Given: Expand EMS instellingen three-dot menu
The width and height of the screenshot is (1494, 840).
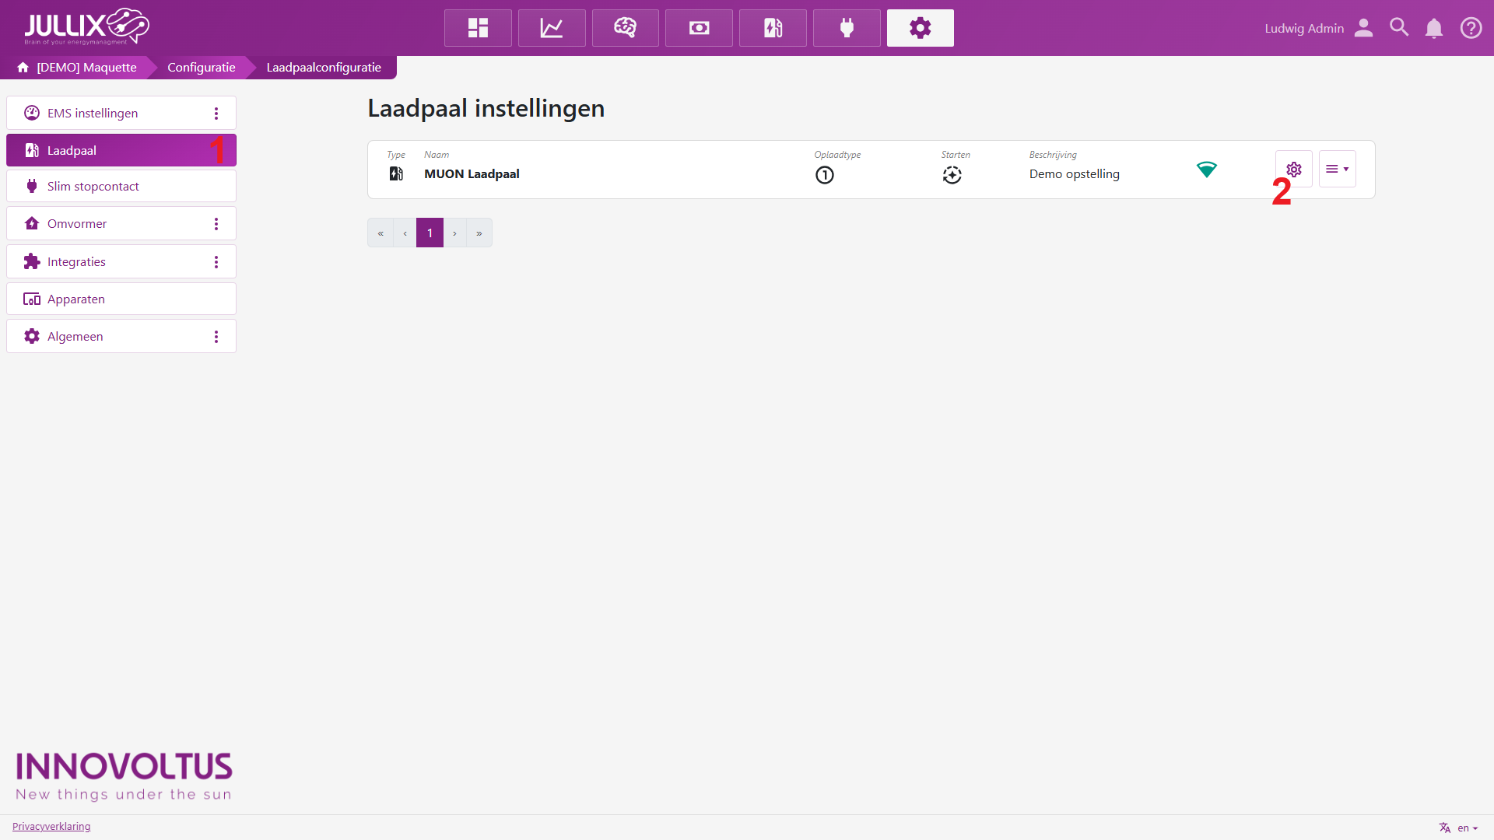Looking at the screenshot, I should click(x=216, y=114).
